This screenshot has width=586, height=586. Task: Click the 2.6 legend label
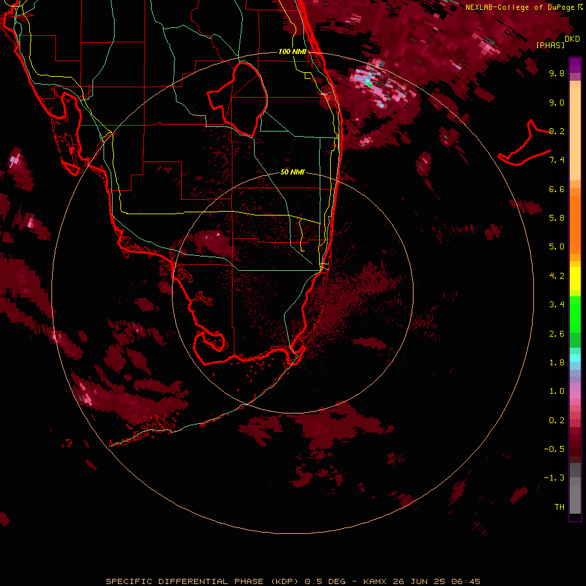click(x=557, y=334)
